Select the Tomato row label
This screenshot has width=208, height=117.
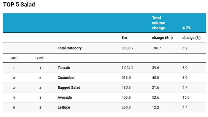64,68
